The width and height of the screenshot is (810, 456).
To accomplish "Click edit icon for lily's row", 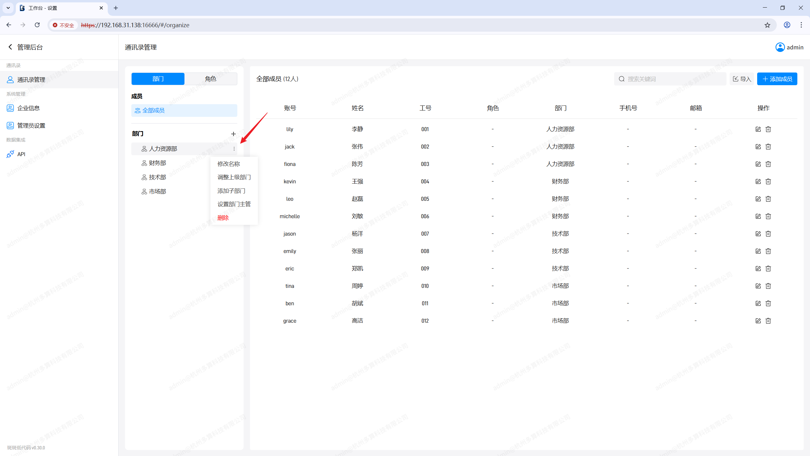I will pos(758,129).
